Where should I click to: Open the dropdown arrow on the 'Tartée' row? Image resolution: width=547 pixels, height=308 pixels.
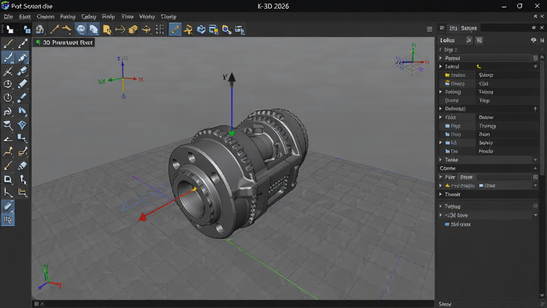535,160
